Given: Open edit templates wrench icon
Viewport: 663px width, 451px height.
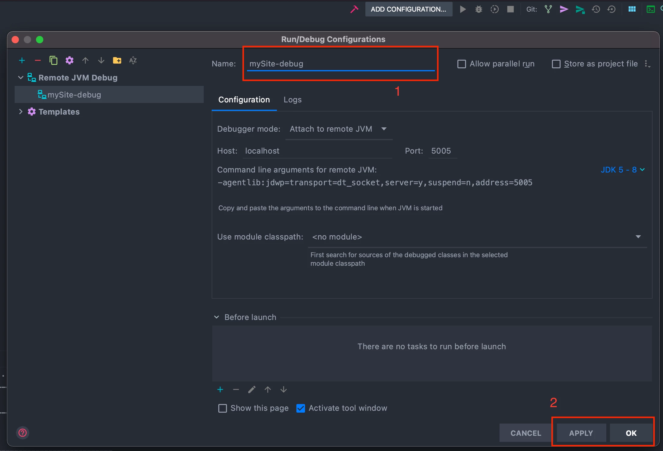Looking at the screenshot, I should (70, 60).
